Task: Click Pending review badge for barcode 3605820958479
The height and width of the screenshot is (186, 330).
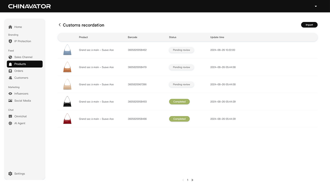Action: point(181,67)
